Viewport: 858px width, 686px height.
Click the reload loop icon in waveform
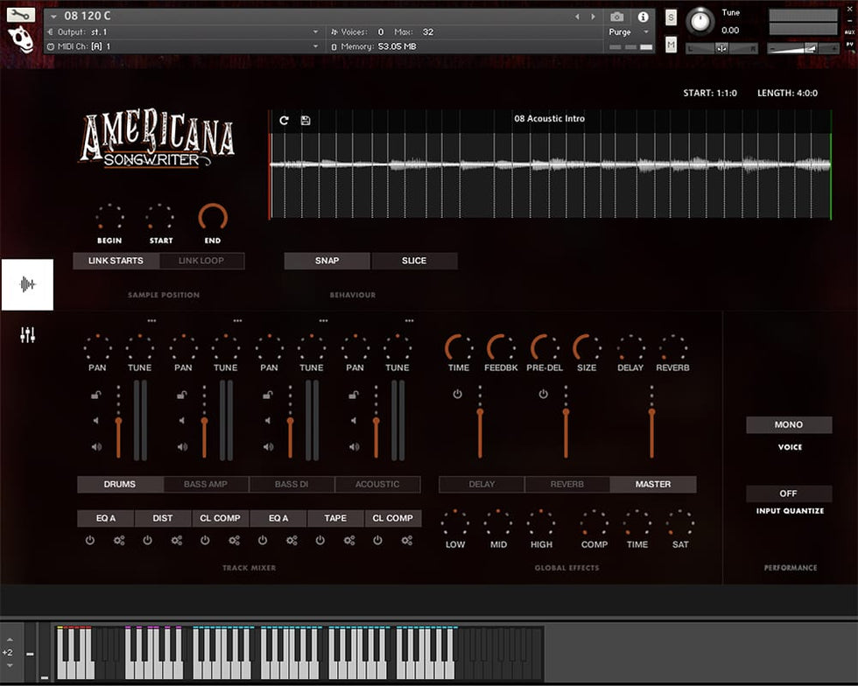[x=284, y=120]
